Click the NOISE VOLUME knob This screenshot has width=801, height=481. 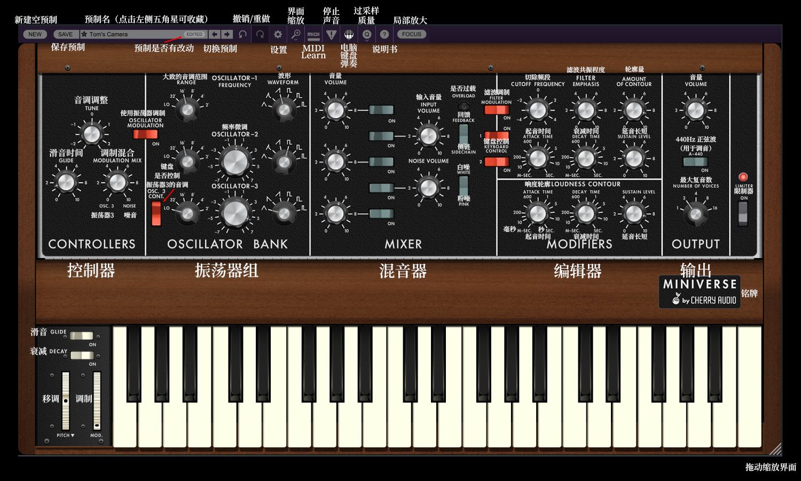[x=428, y=188]
